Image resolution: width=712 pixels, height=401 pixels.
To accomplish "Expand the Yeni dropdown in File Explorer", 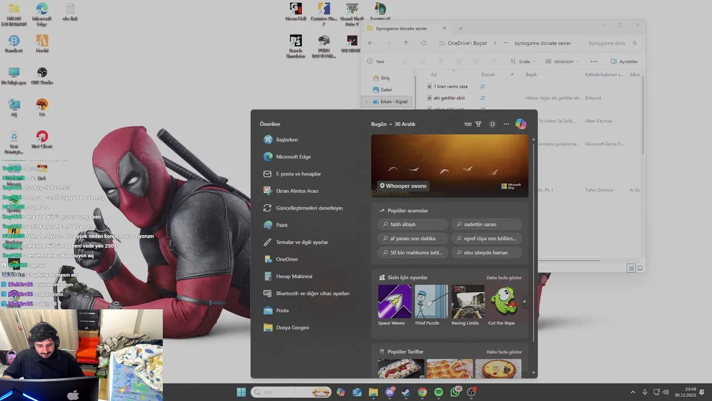I will click(x=378, y=61).
